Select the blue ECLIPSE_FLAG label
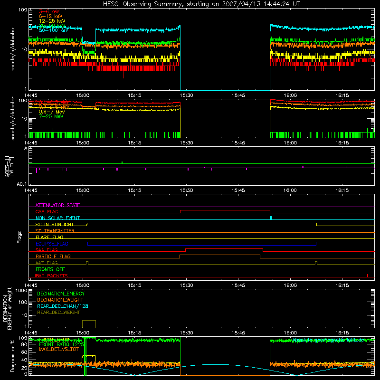Screen dimensions: 380x380 click(52, 244)
